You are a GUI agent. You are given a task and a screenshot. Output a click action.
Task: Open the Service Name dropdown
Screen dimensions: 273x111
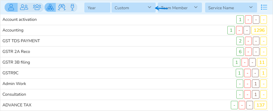[231, 8]
